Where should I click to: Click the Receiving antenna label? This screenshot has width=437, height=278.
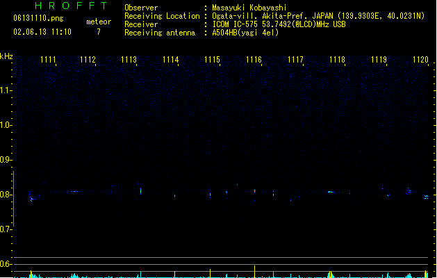(160, 33)
